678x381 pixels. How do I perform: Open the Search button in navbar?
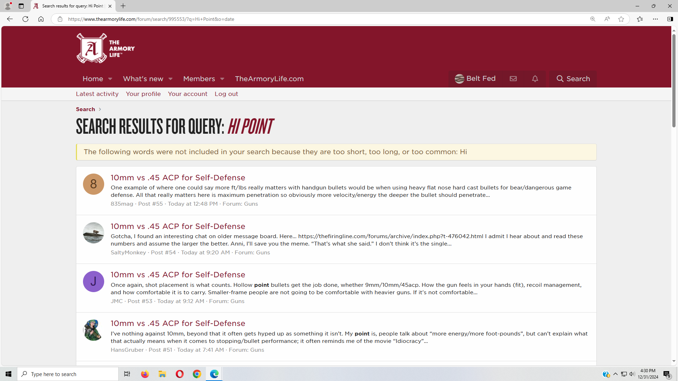(x=573, y=79)
